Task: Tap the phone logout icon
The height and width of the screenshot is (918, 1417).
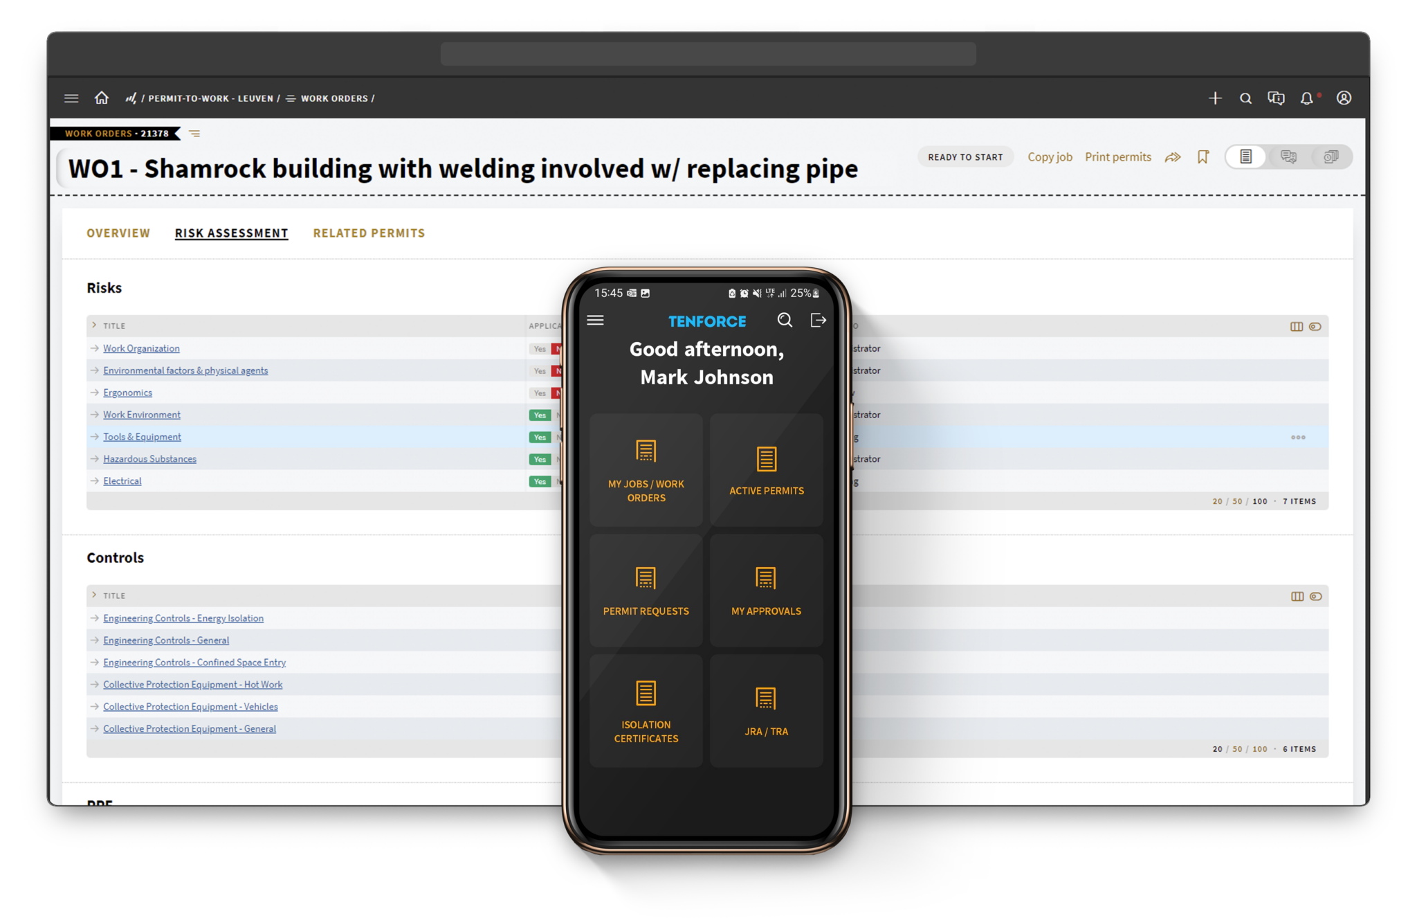Action: 818,320
